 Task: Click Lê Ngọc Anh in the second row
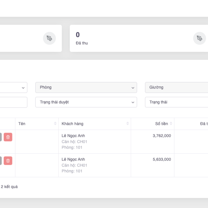pyautogui.click(x=73, y=159)
